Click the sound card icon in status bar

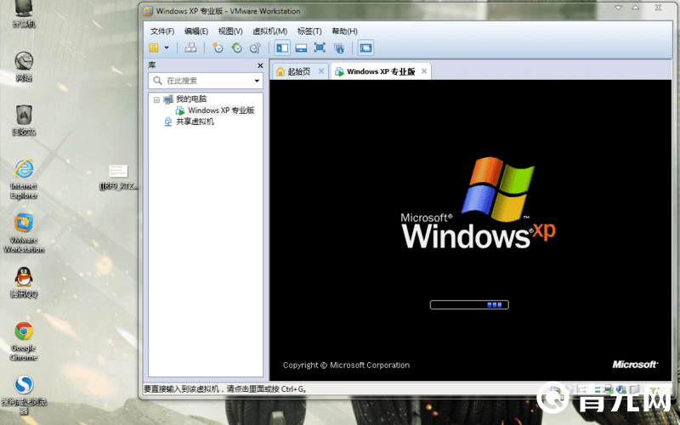coord(621,389)
